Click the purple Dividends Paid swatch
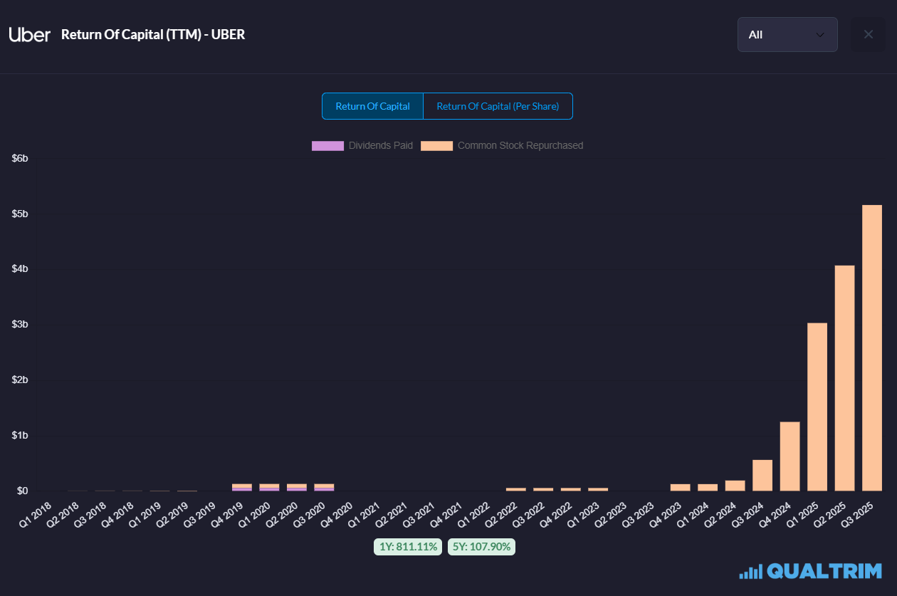This screenshot has height=596, width=897. point(327,145)
